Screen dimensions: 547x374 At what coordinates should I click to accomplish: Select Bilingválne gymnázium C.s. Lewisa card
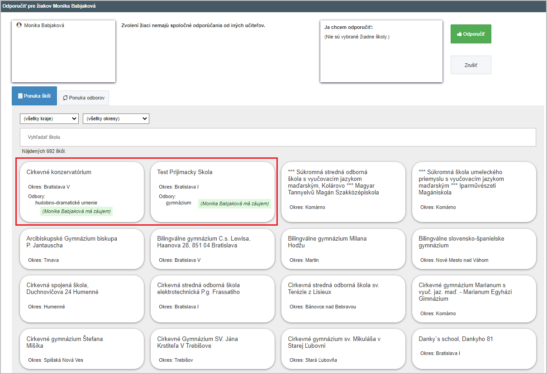click(x=213, y=249)
